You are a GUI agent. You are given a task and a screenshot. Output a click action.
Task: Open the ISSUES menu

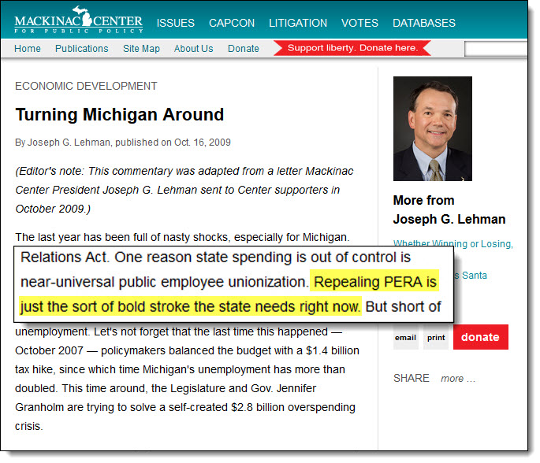[175, 23]
